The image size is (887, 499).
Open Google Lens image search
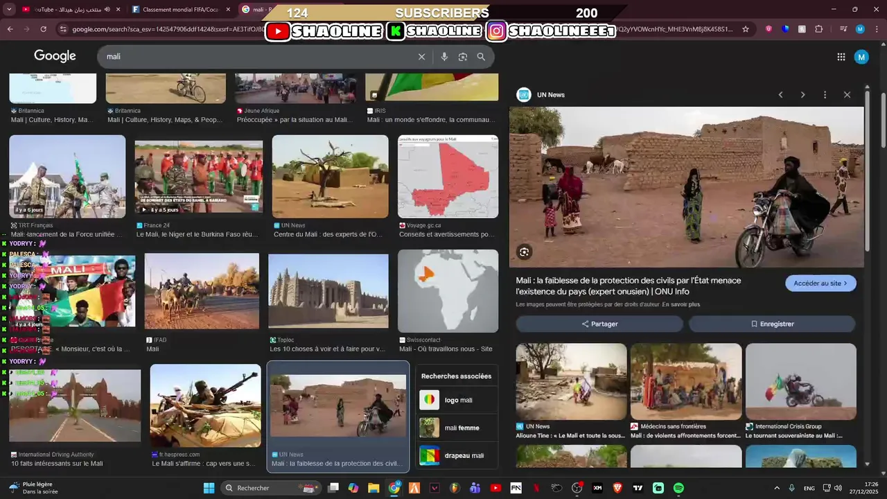click(x=463, y=57)
